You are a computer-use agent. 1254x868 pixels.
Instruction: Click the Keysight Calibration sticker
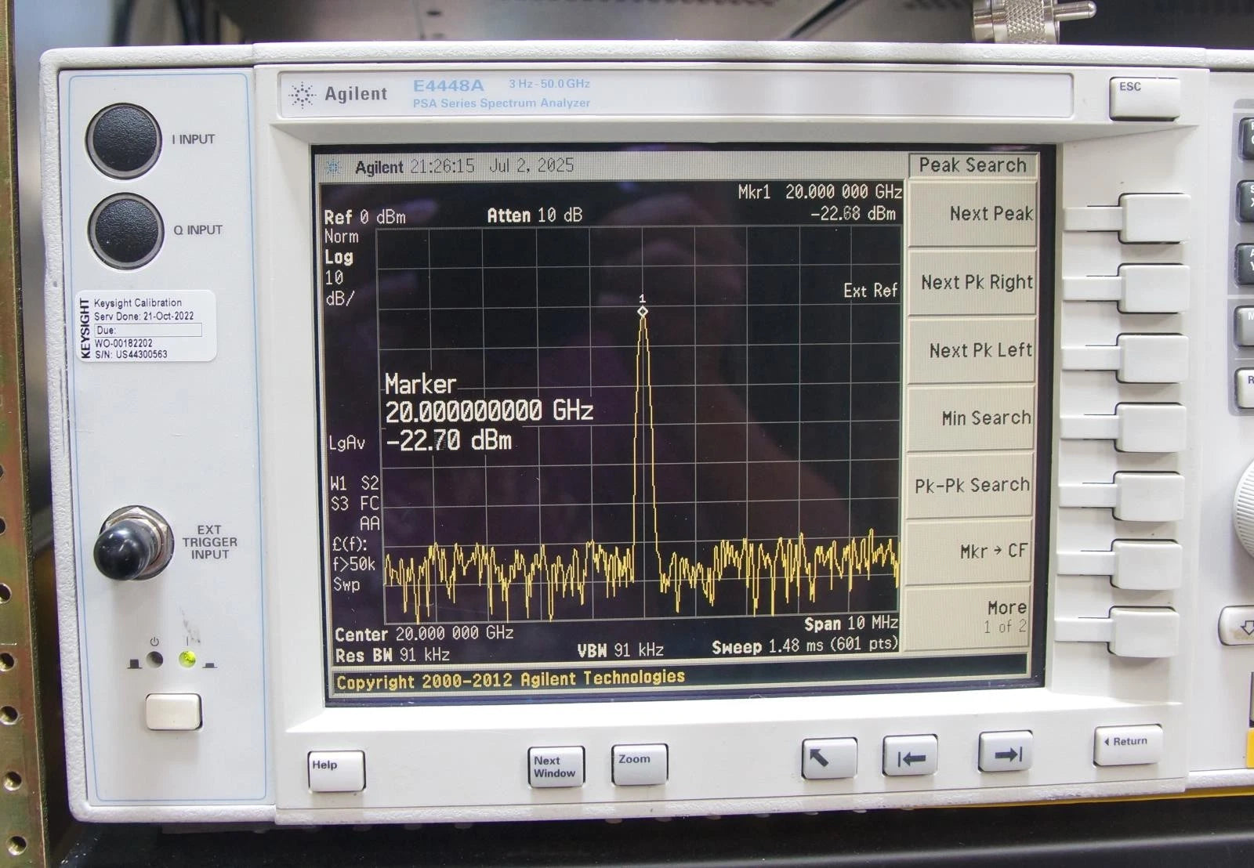(x=146, y=327)
